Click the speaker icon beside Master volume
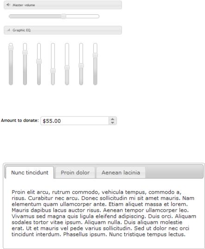Screen dimensions: 205x249 click(x=8, y=5)
